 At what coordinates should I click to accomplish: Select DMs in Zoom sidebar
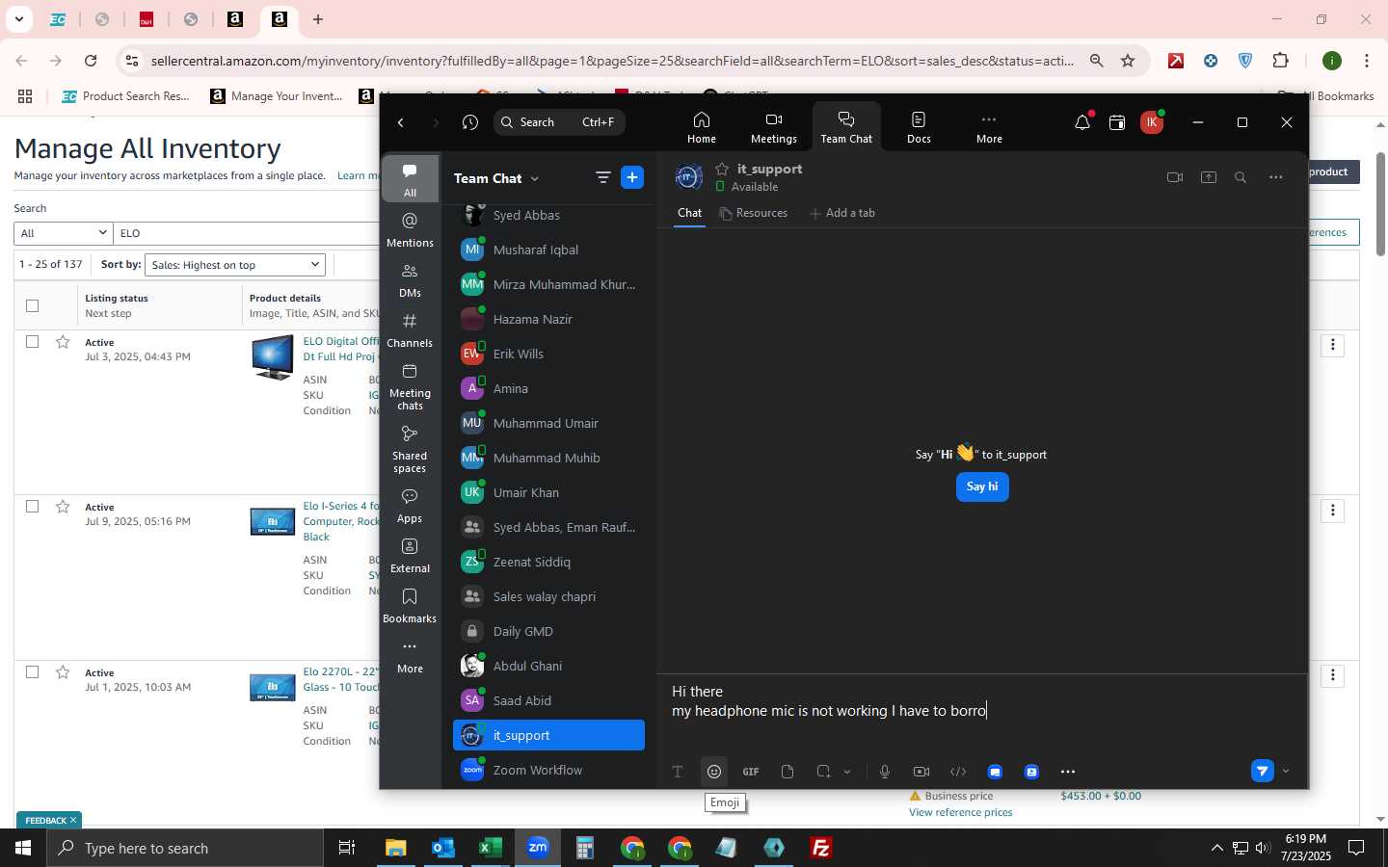tap(410, 280)
